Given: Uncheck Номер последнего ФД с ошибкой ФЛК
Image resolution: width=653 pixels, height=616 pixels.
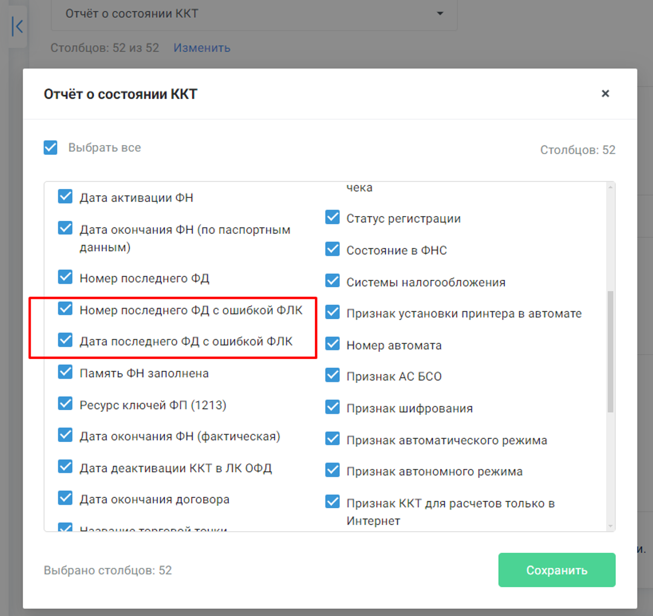Looking at the screenshot, I should [x=66, y=309].
